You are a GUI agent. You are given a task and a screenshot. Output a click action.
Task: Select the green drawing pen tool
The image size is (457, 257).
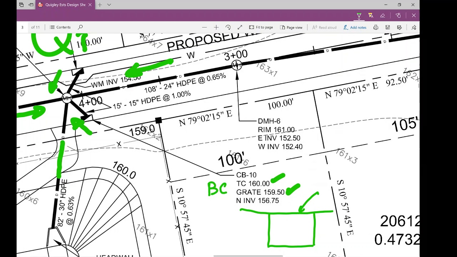[x=358, y=15]
